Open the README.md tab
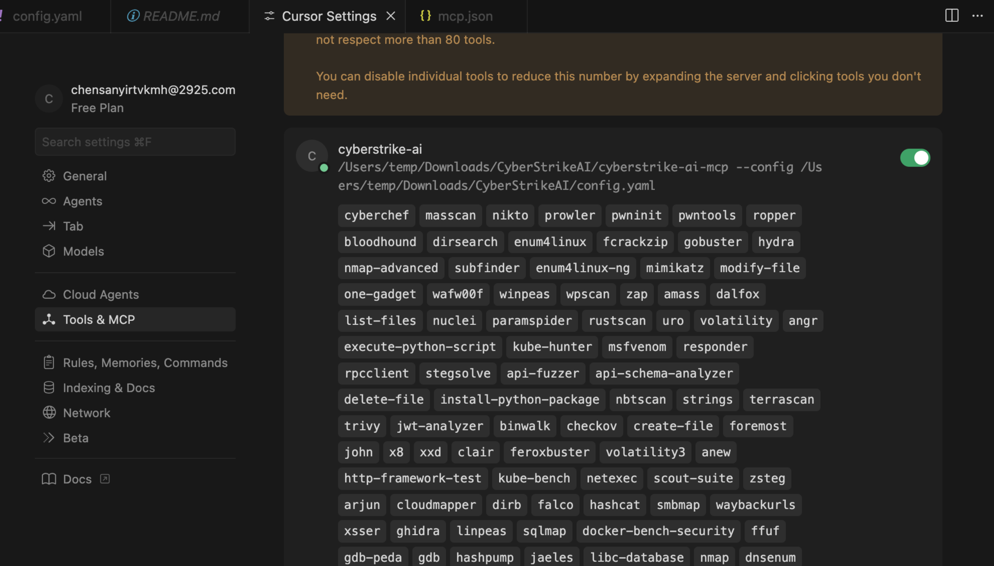The height and width of the screenshot is (566, 994). (x=181, y=16)
